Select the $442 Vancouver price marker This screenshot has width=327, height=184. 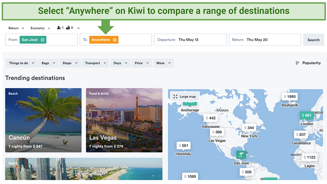pyautogui.click(x=211, y=118)
